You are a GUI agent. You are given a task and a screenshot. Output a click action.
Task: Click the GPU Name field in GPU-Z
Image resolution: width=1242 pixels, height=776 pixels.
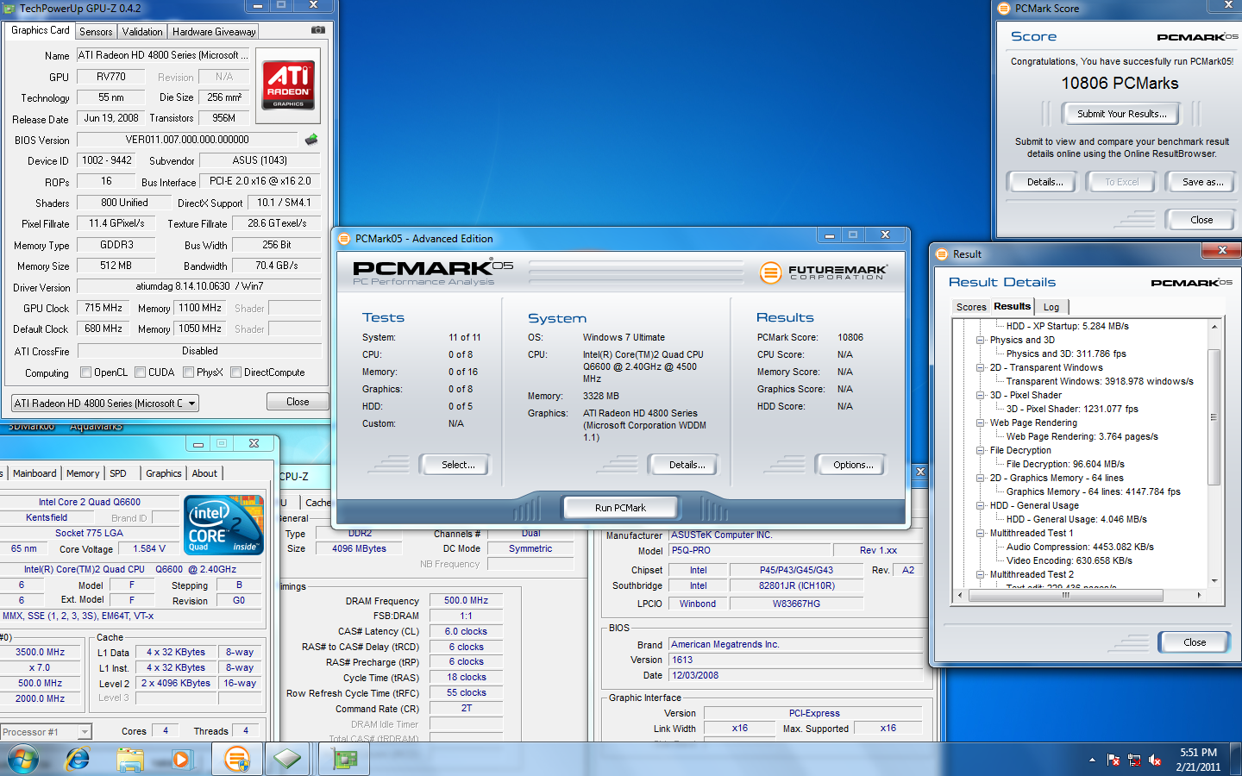click(164, 55)
